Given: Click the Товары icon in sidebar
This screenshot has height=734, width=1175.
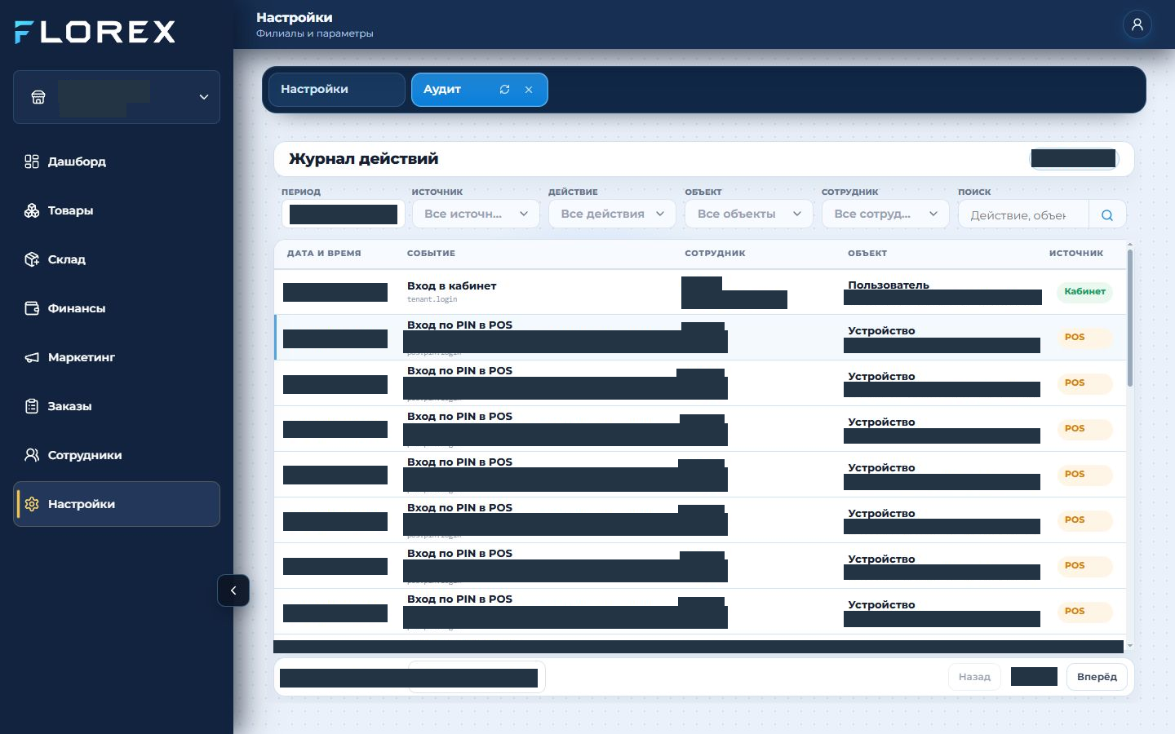Looking at the screenshot, I should 32,210.
